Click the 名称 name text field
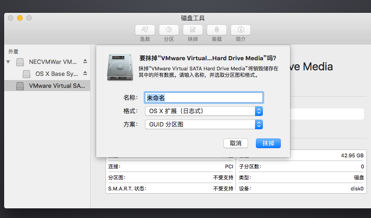 click(x=203, y=98)
